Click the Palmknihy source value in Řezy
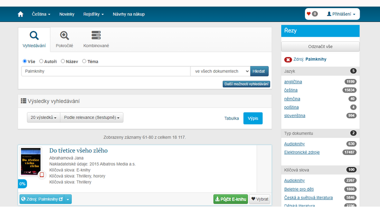 coord(316,59)
